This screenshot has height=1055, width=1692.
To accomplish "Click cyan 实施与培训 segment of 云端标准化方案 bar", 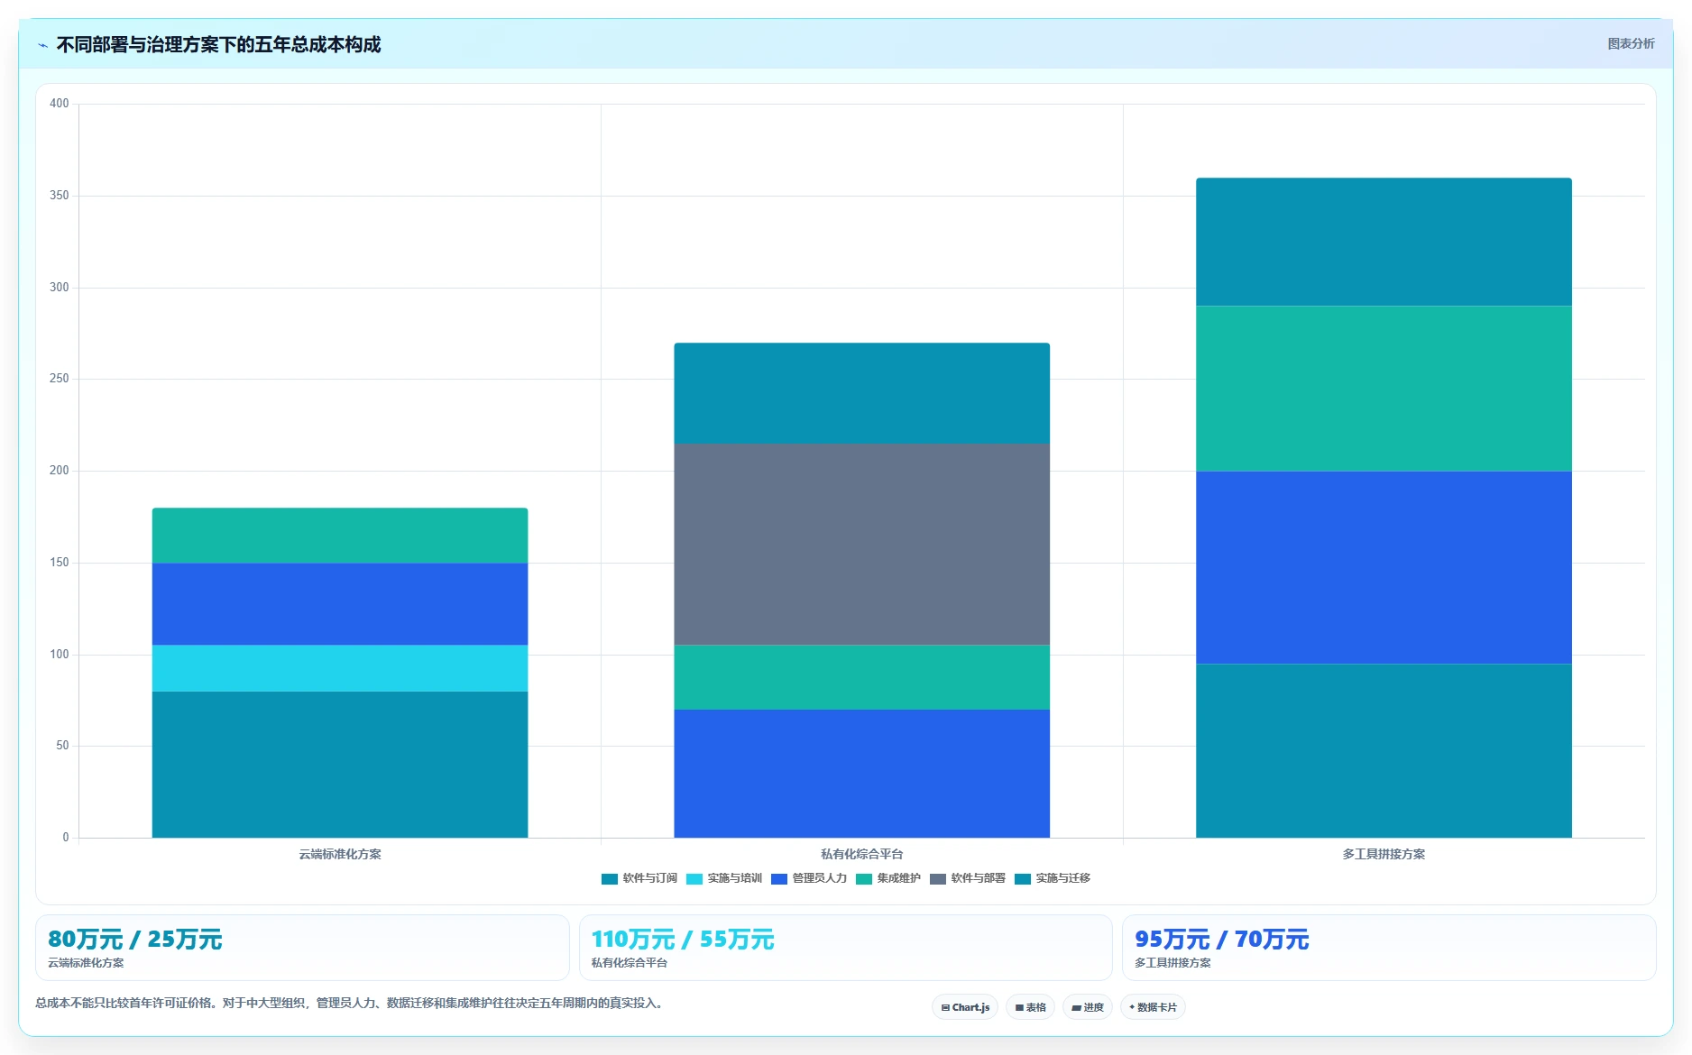I will tap(340, 668).
